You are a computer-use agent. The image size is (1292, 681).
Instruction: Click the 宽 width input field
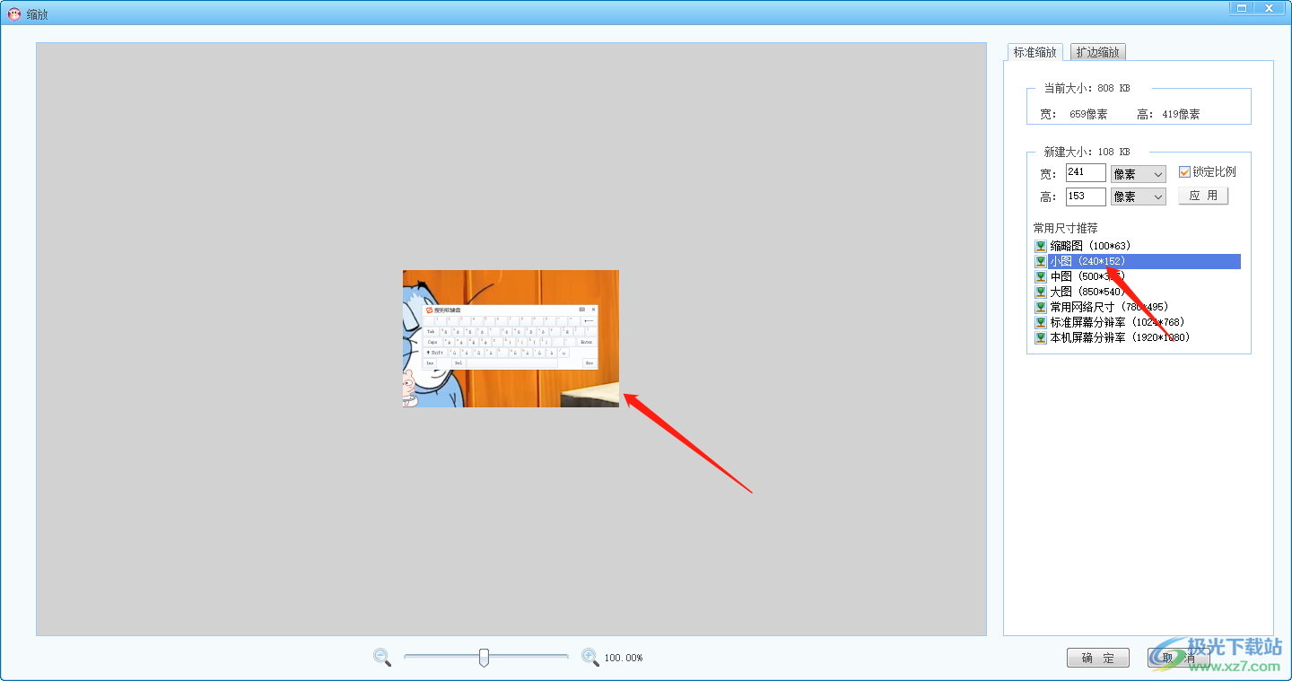1086,173
